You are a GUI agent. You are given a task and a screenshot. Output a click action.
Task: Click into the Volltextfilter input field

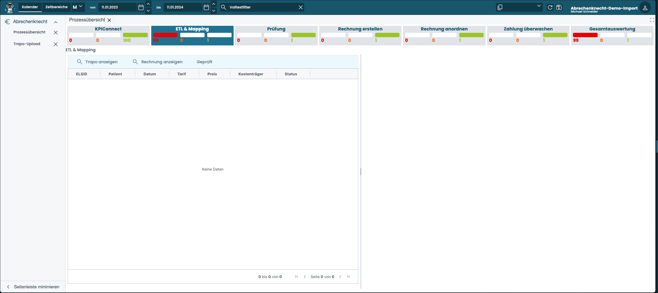coord(261,7)
